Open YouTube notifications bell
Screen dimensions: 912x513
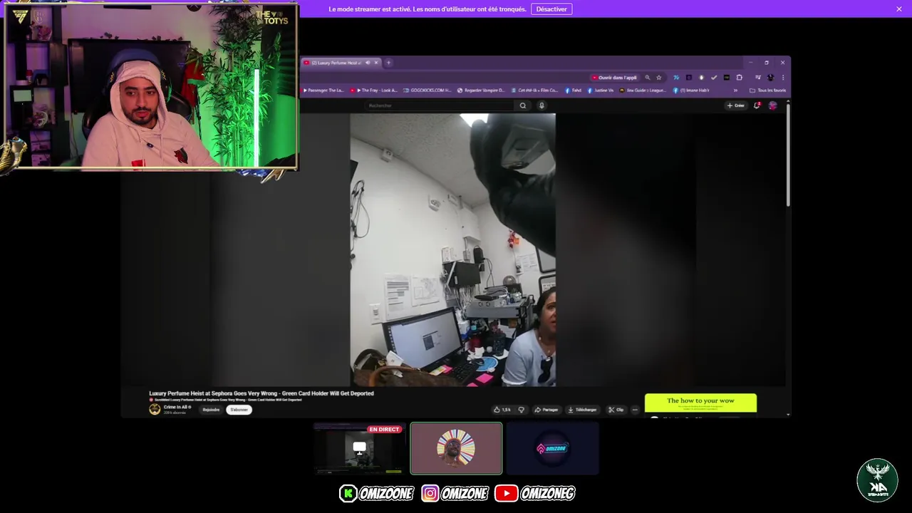pos(757,105)
